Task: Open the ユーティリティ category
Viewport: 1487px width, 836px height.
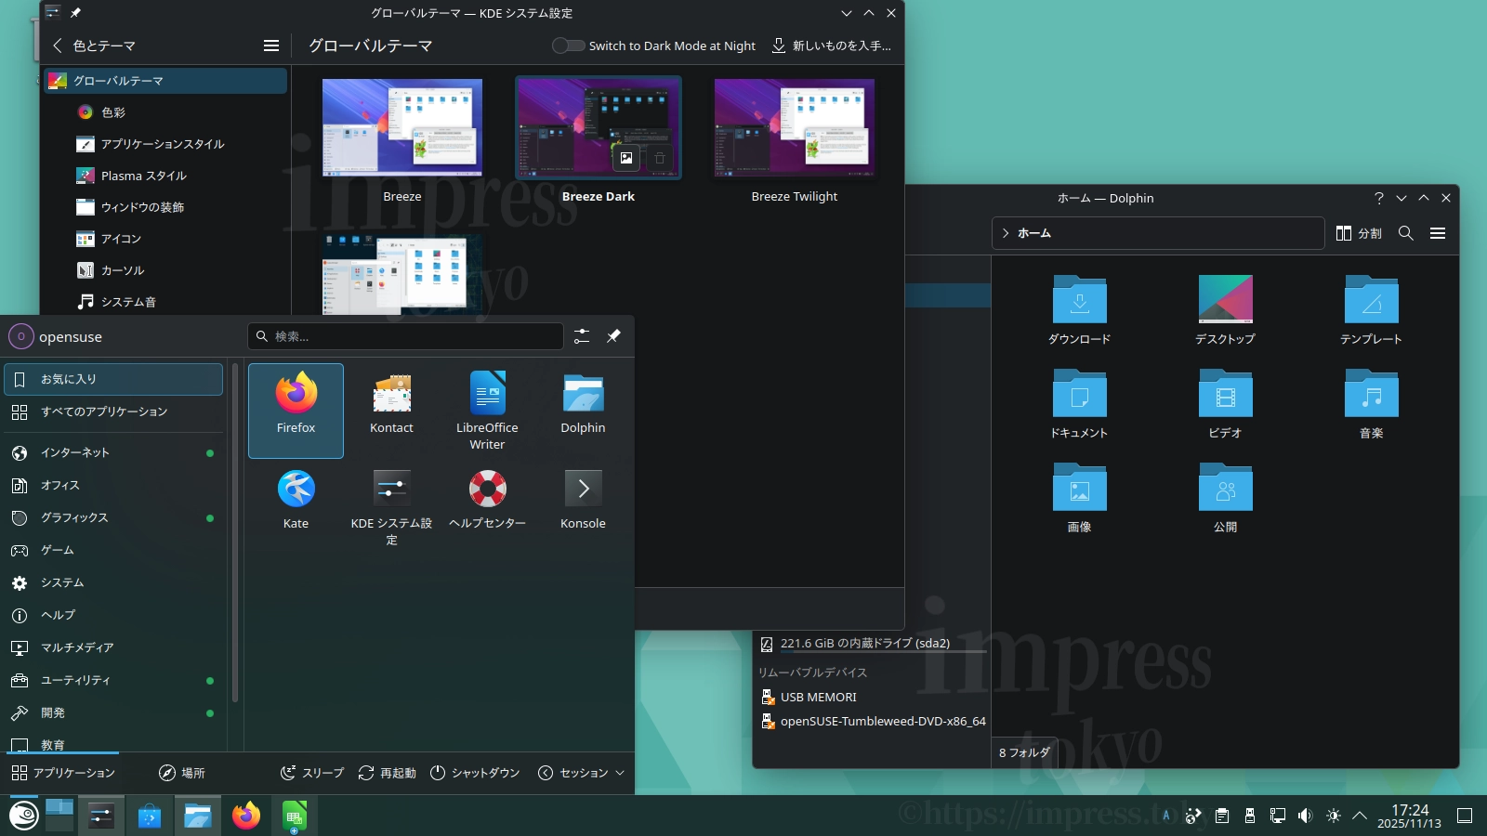Action: pyautogui.click(x=113, y=680)
